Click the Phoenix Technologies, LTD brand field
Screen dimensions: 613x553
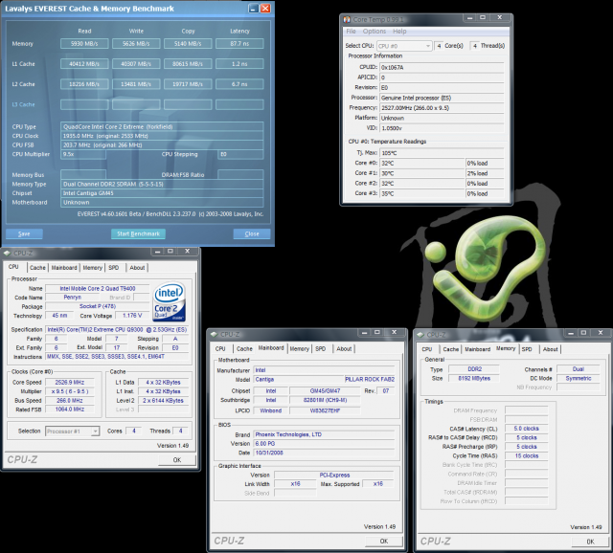point(324,434)
